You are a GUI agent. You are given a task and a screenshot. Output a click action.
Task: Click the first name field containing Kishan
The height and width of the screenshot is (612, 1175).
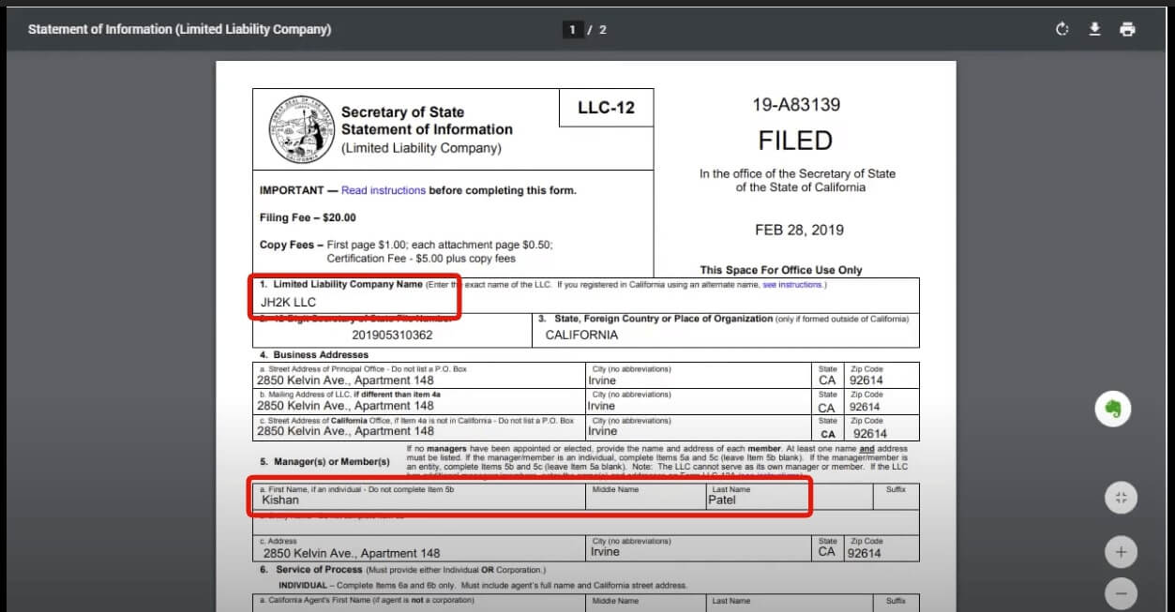click(x=281, y=500)
